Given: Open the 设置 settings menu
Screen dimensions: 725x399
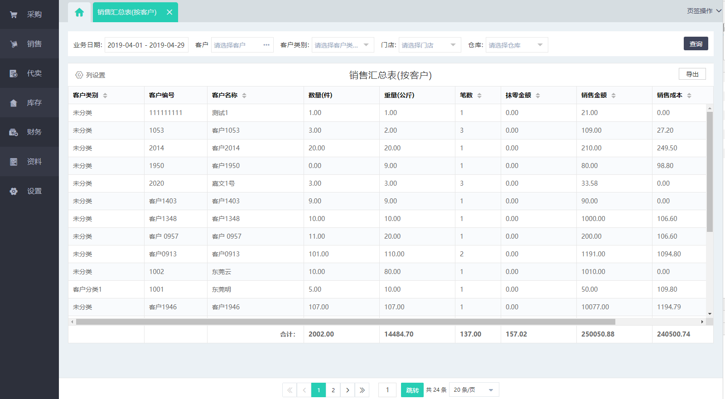Looking at the screenshot, I should [x=29, y=191].
